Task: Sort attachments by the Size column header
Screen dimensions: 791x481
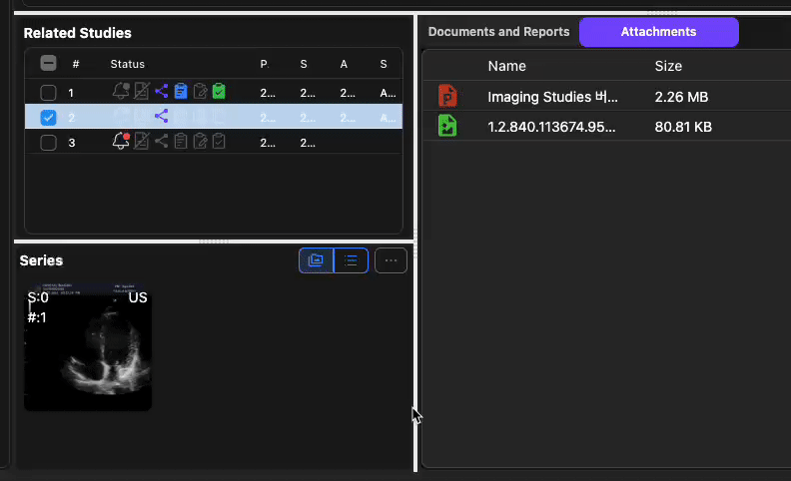Action: click(x=668, y=66)
